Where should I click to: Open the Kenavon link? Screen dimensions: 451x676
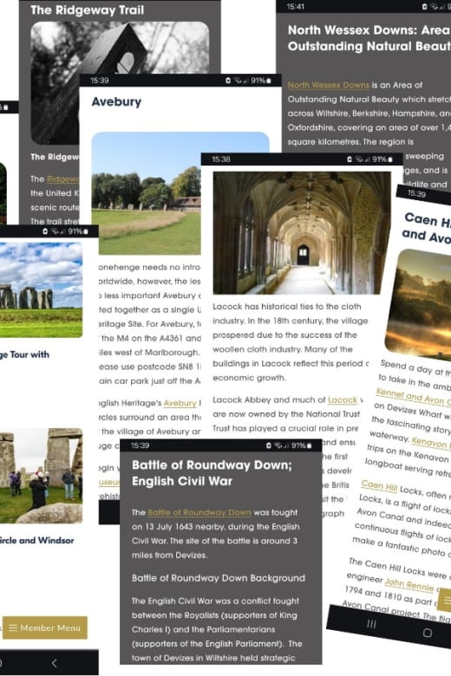click(430, 442)
